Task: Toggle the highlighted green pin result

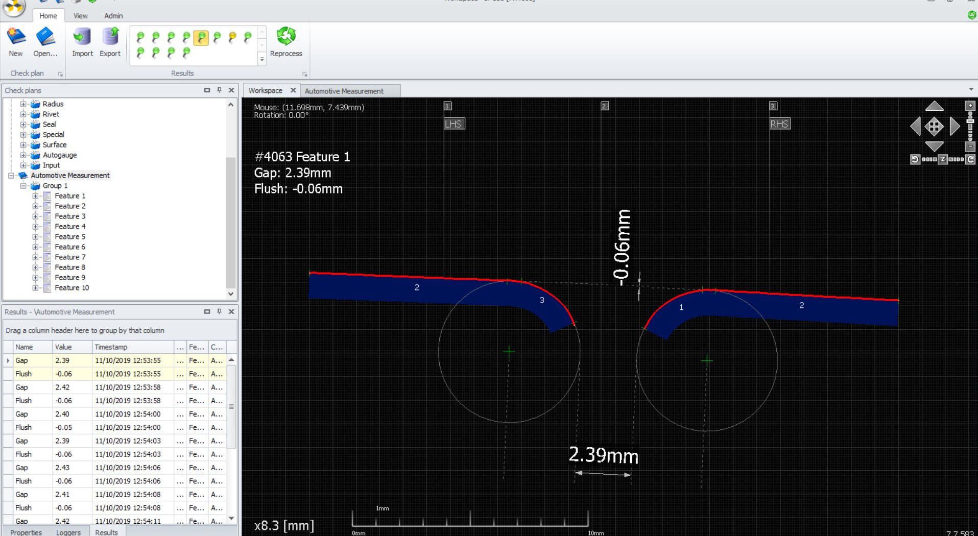Action: (201, 36)
